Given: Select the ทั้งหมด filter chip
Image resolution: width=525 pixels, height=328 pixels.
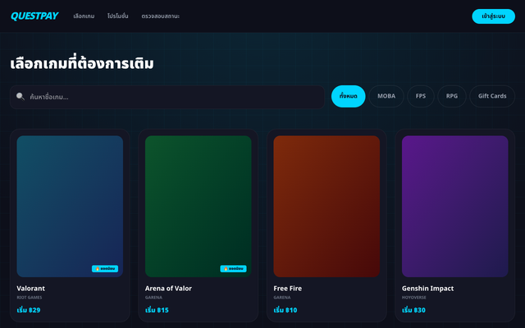Looking at the screenshot, I should [x=348, y=96].
